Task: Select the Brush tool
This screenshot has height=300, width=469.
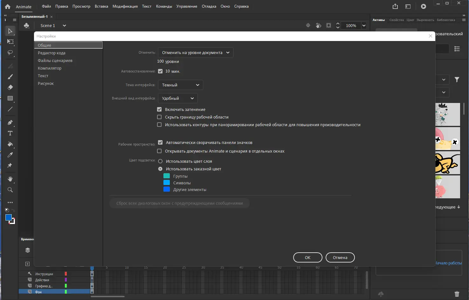Action: pos(10,77)
